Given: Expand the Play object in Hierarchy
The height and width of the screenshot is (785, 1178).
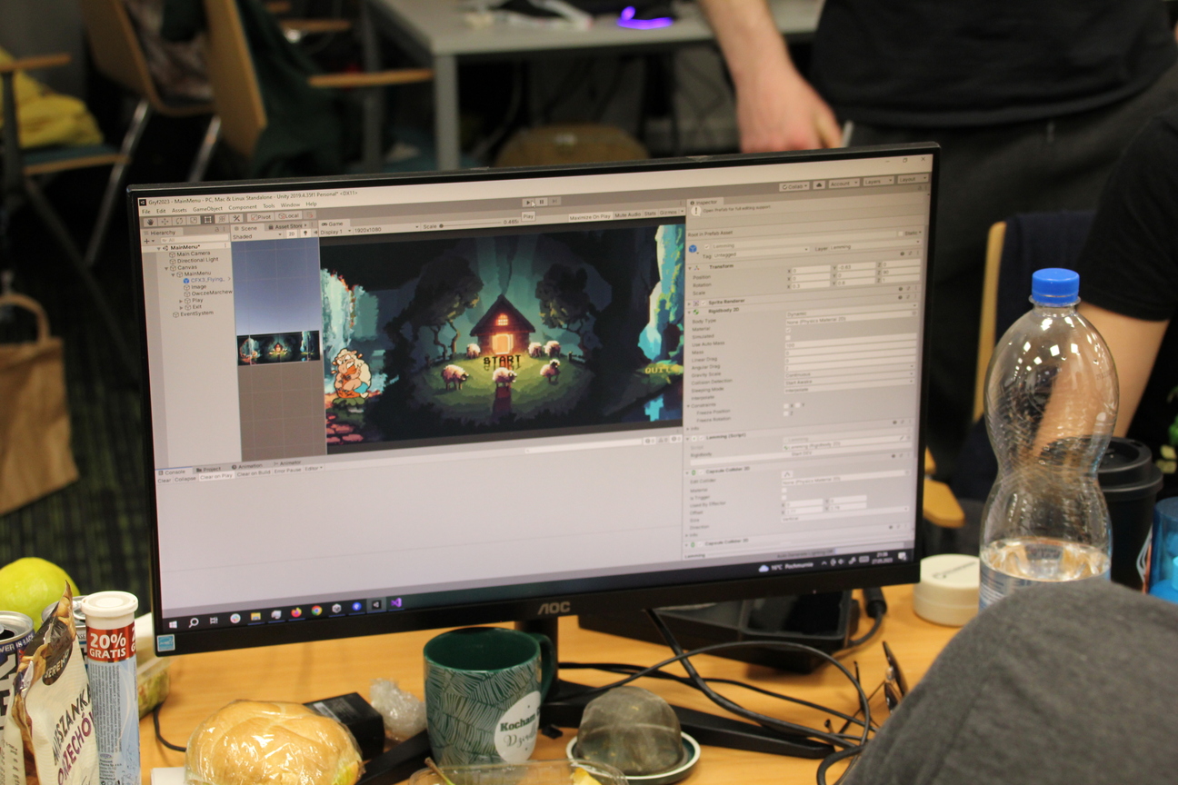Looking at the screenshot, I should point(181,301).
